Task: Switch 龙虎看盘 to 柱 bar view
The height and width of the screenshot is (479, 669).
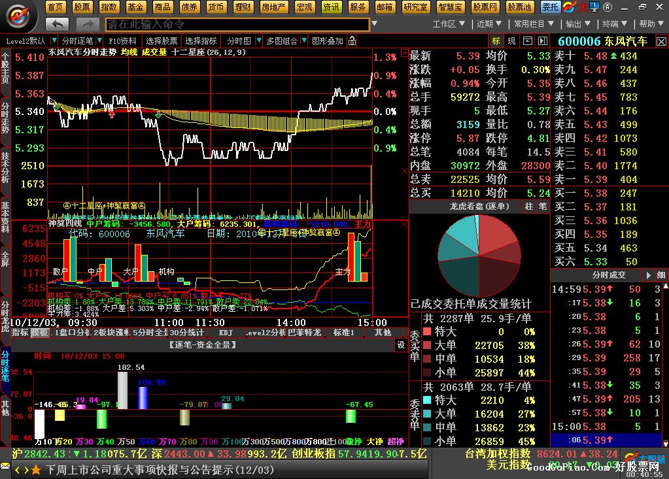Action: click(529, 206)
